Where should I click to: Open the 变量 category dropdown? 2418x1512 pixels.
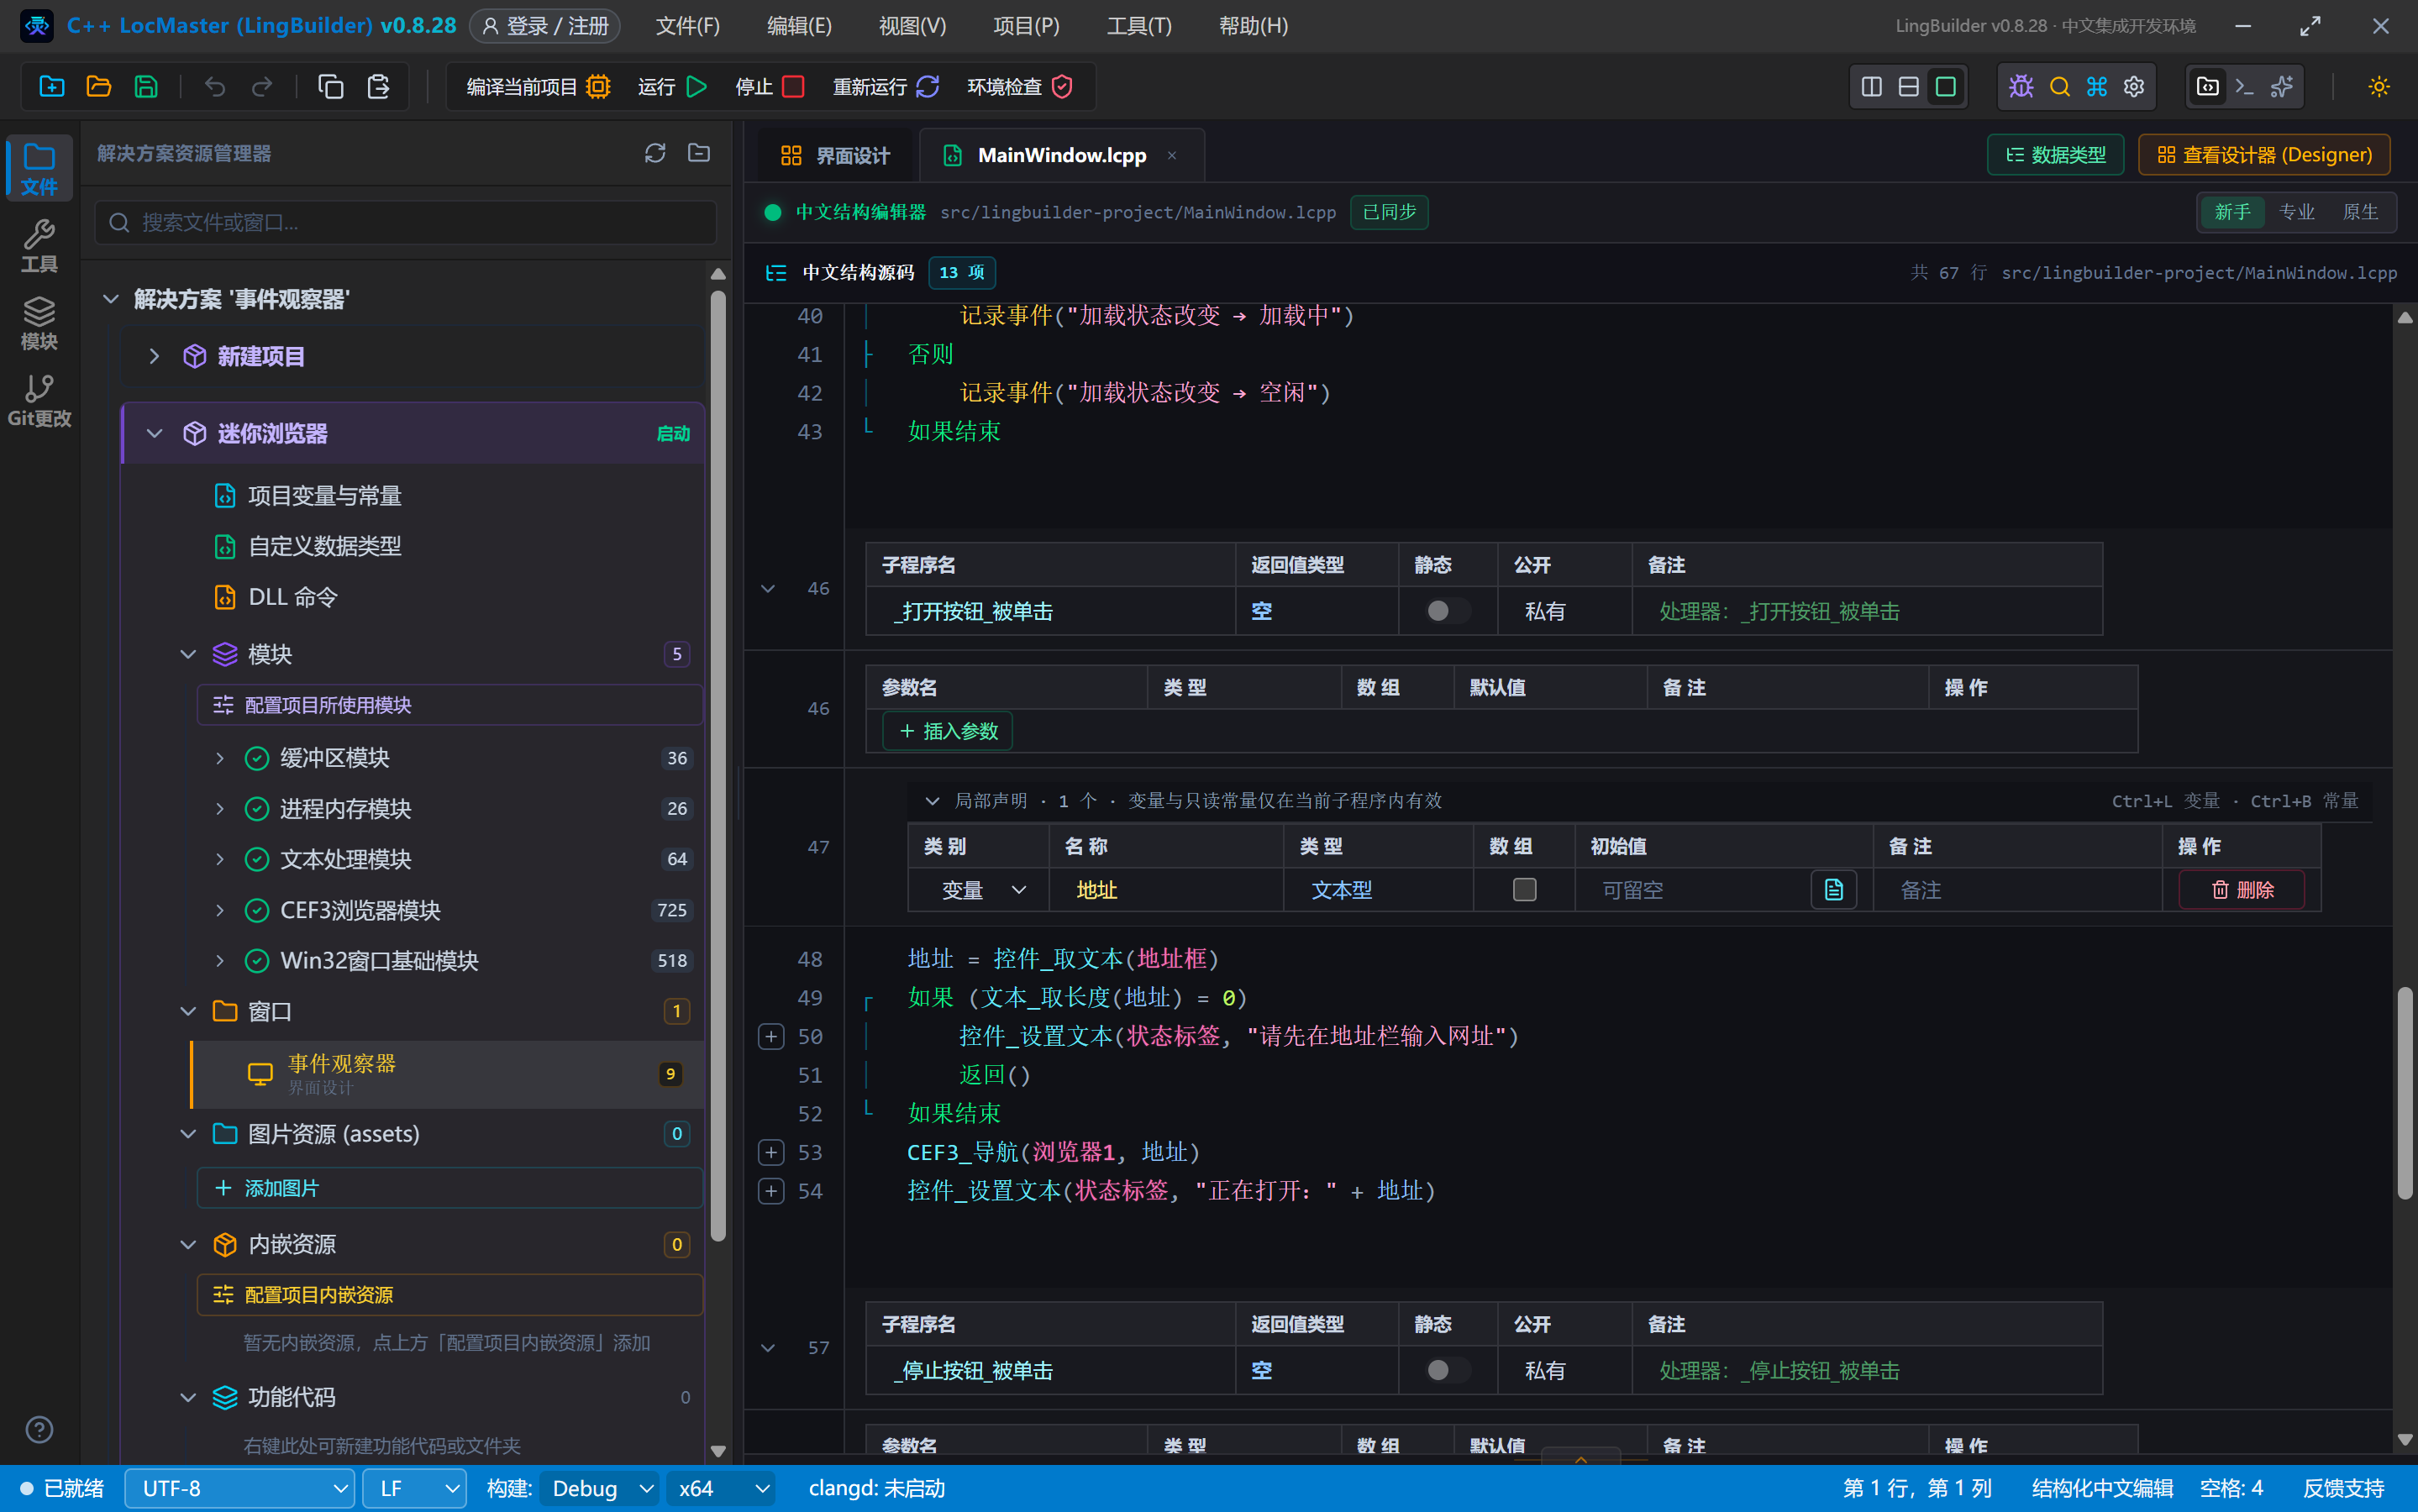982,890
